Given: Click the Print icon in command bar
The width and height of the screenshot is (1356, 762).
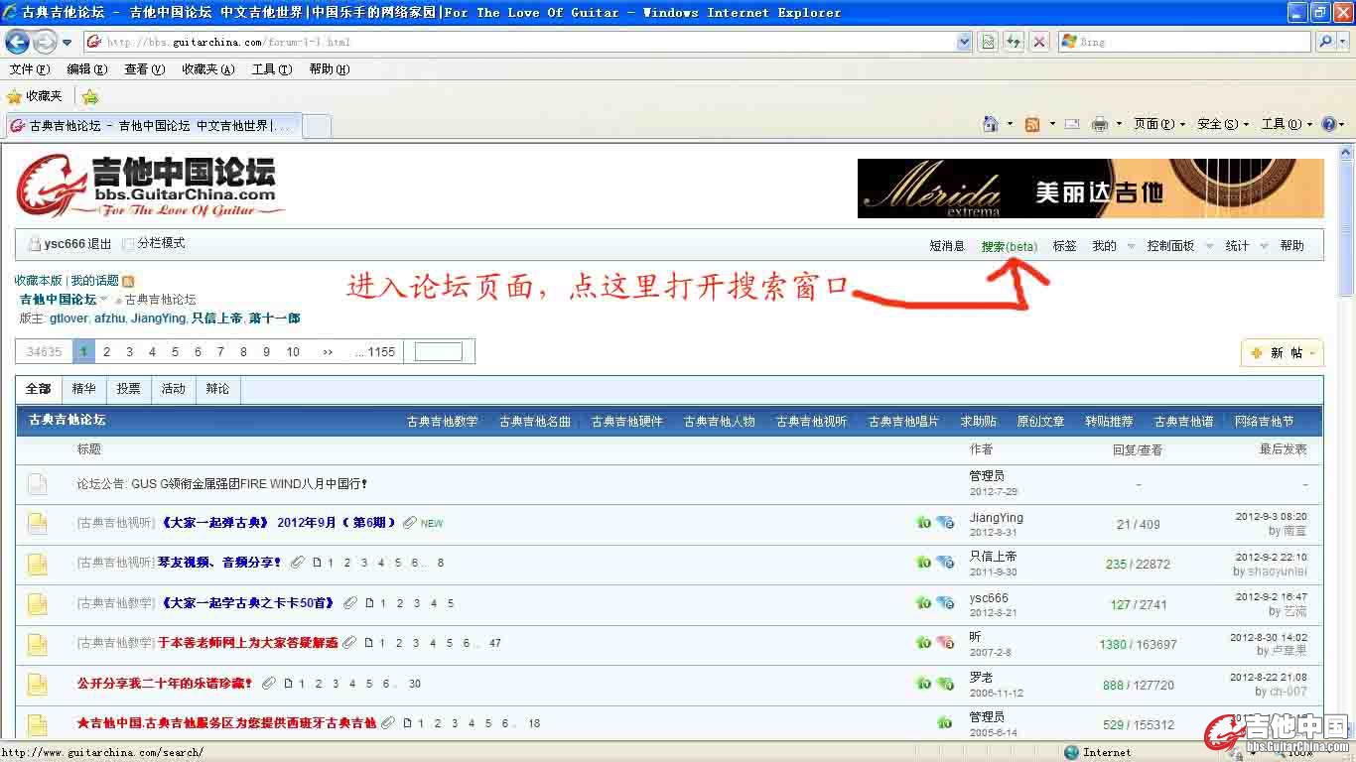Looking at the screenshot, I should (1100, 124).
